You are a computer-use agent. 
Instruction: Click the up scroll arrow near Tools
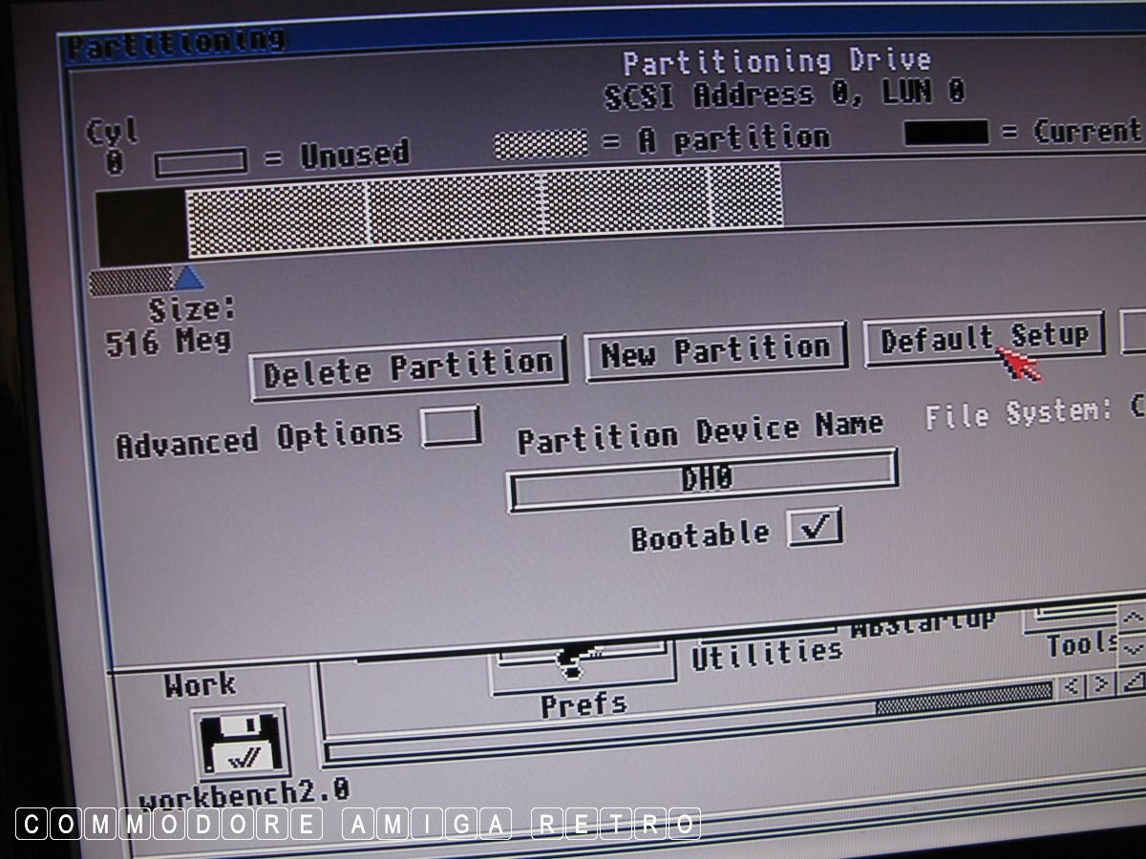click(x=1132, y=618)
